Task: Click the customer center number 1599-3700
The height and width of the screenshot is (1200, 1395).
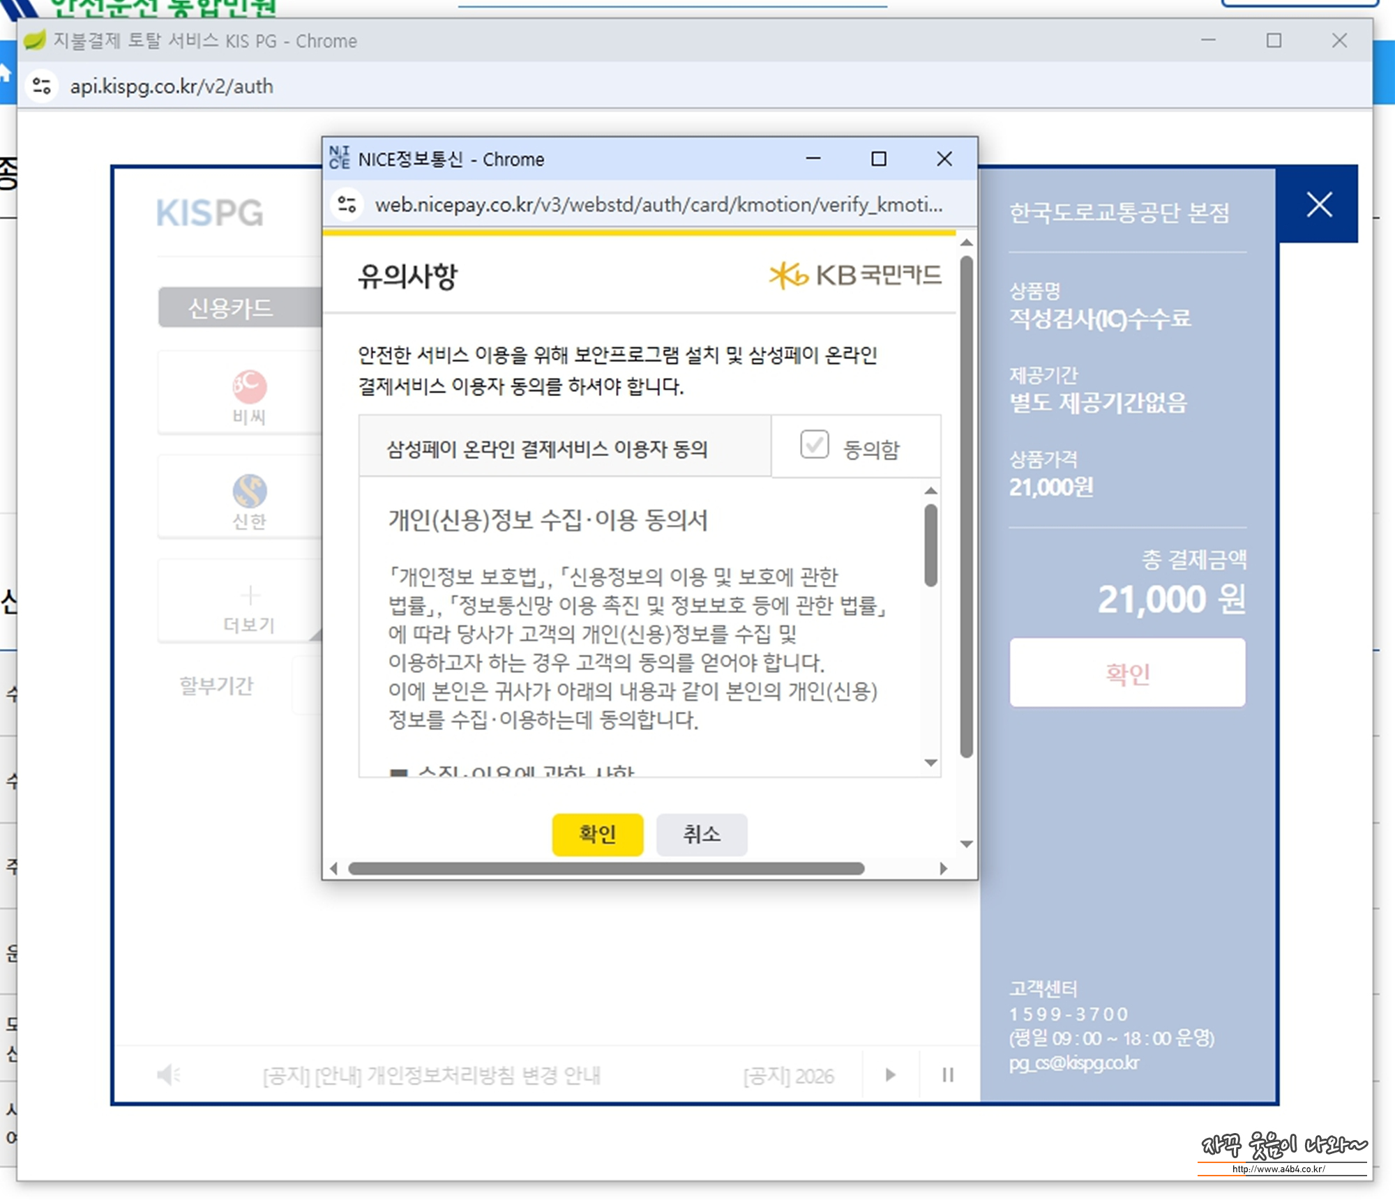Action: [x=1069, y=1014]
